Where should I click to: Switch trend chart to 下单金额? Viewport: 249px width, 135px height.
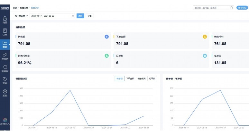[130, 79]
